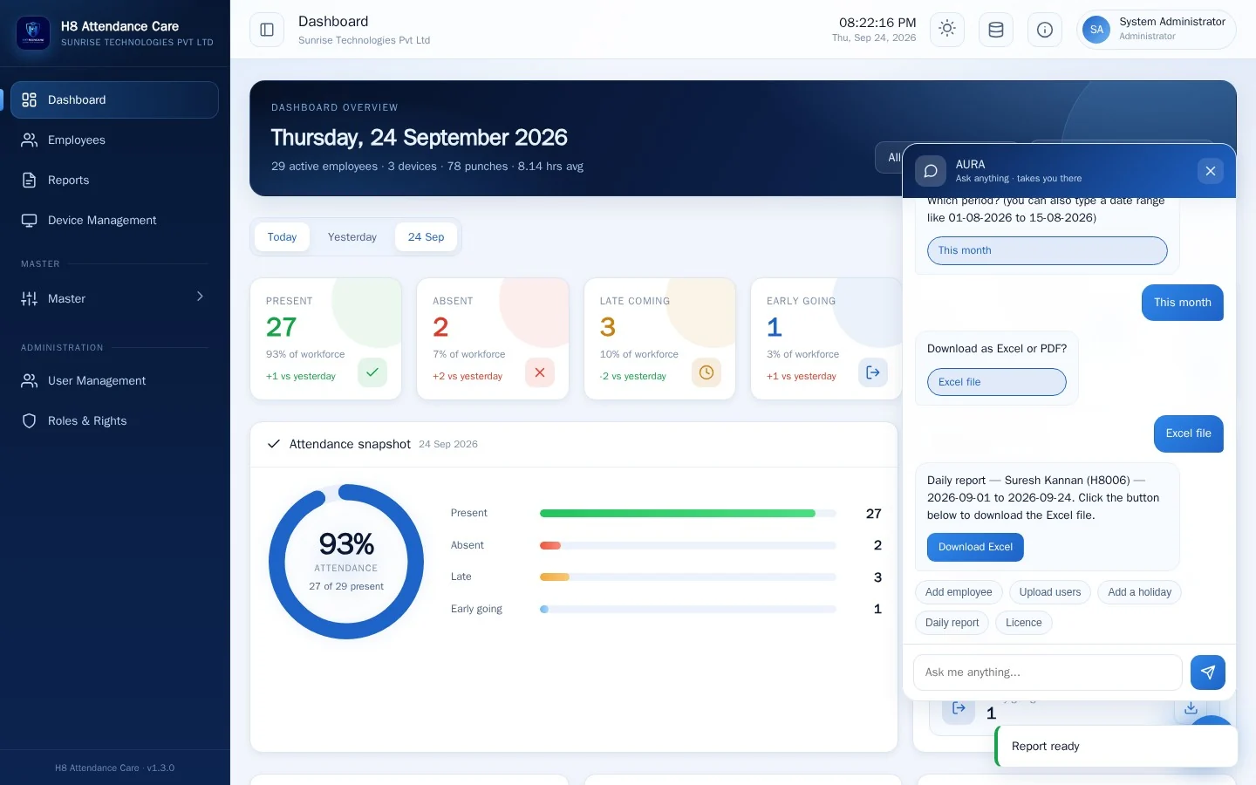This screenshot has height=785, width=1256.
Task: Close the AURA chat panel
Action: coord(1211,171)
